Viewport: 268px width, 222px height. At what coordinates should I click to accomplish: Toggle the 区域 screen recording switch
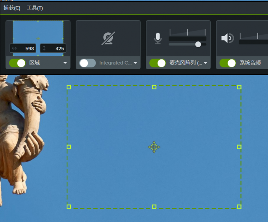[x=17, y=63]
